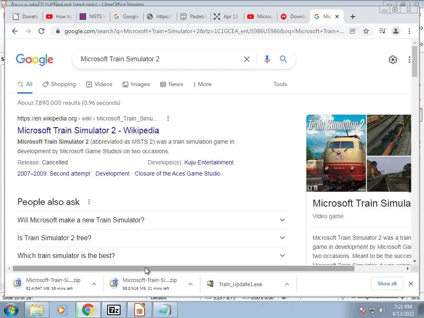Image resolution: width=424 pixels, height=318 pixels.
Task: Go to Google homepage via logo
Action: 35,60
